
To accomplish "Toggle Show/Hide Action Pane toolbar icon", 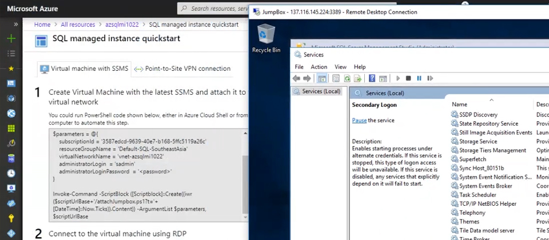I will [383, 78].
